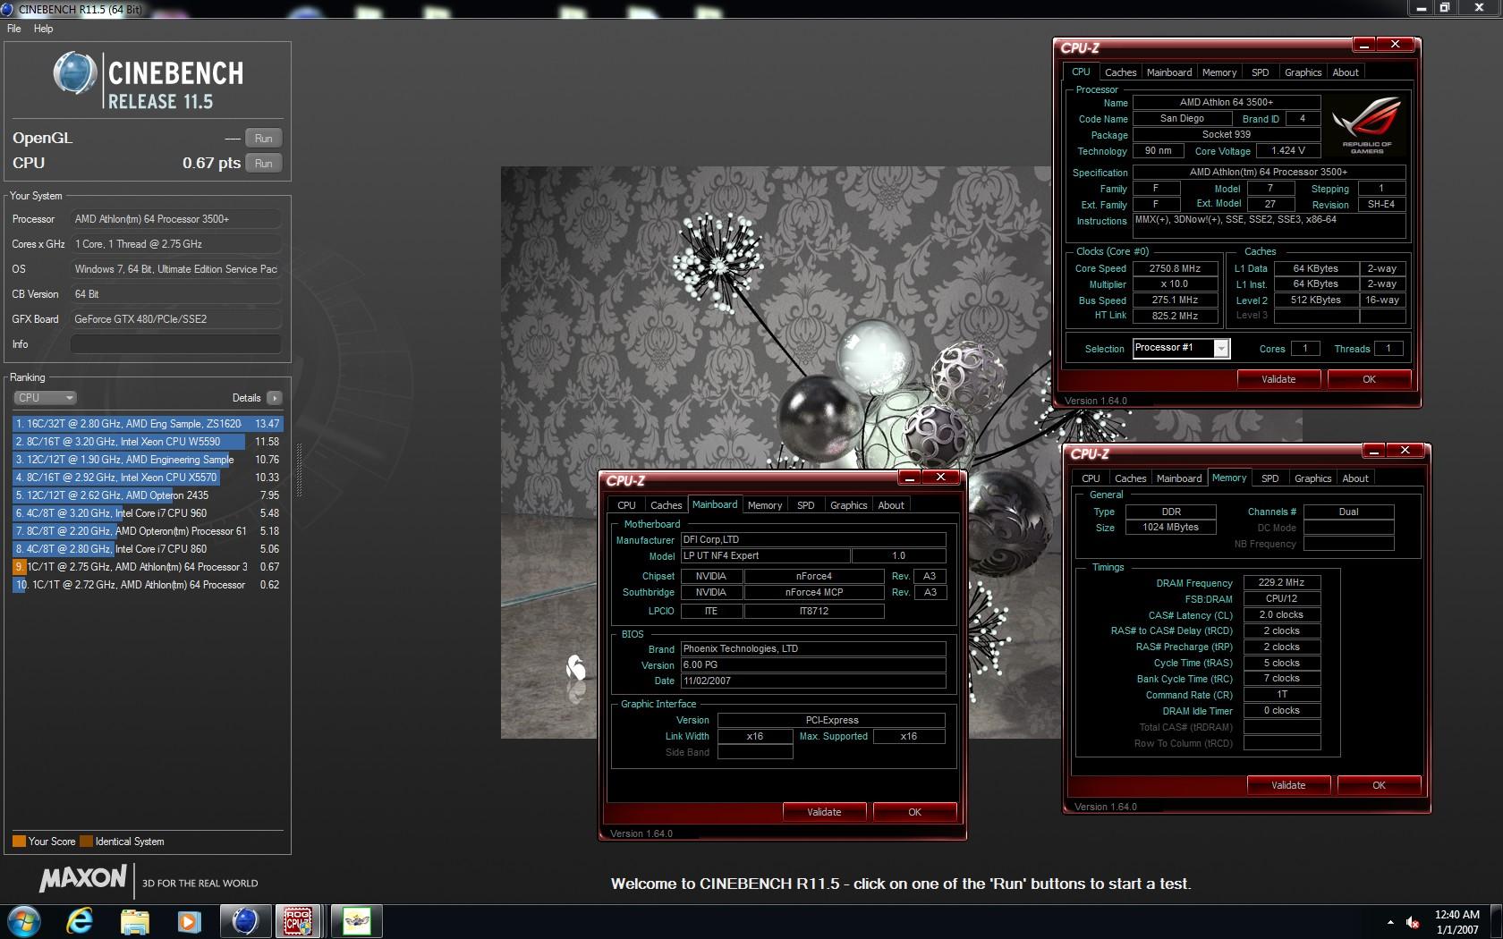Select ranking entry Intel Xeon CPU X5570
Viewport: 1503px width, 939px height.
click(x=148, y=478)
